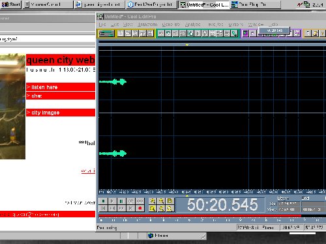Click the red Record button

pyautogui.click(x=140, y=208)
